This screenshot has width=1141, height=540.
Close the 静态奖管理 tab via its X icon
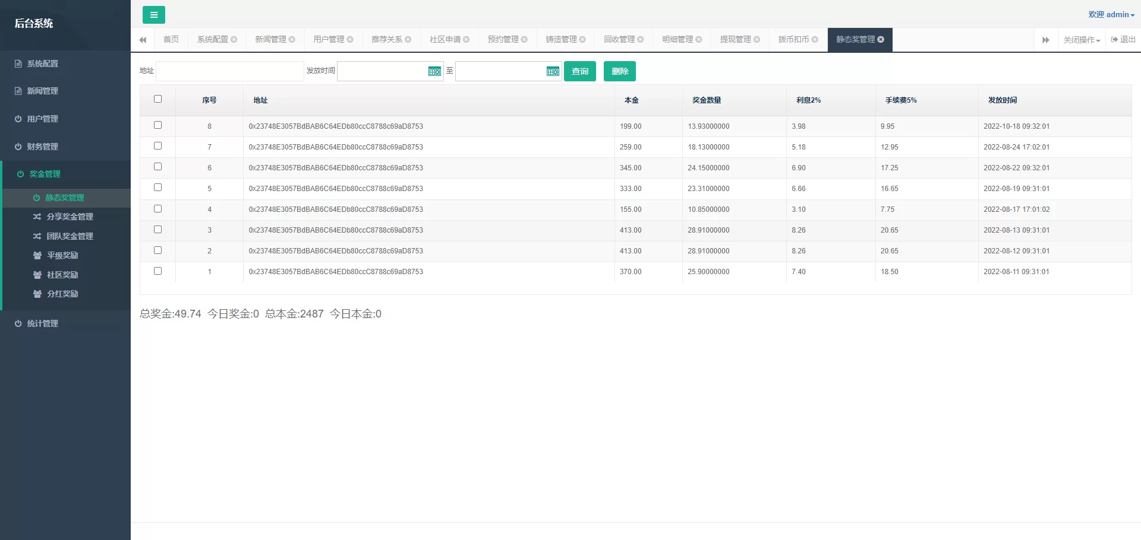point(881,40)
